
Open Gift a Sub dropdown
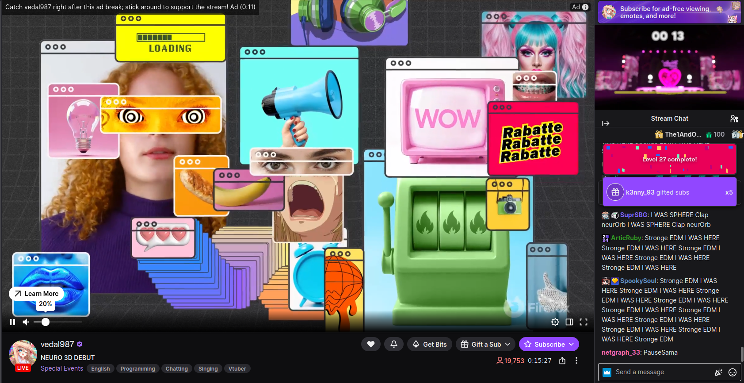485,344
